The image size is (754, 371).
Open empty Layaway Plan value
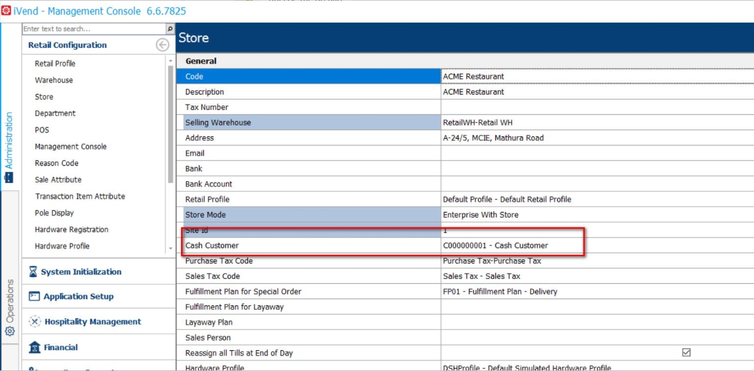pyautogui.click(x=598, y=322)
